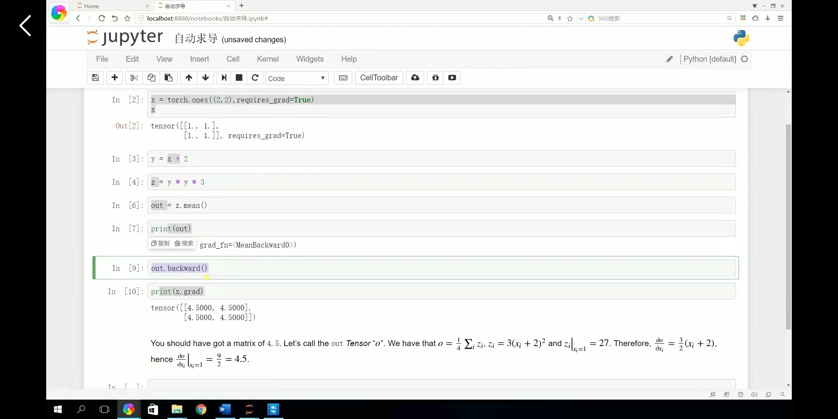Screen dimensions: 838x419
Task: Expand the browser address history dropdown arrow
Action: point(581,18)
